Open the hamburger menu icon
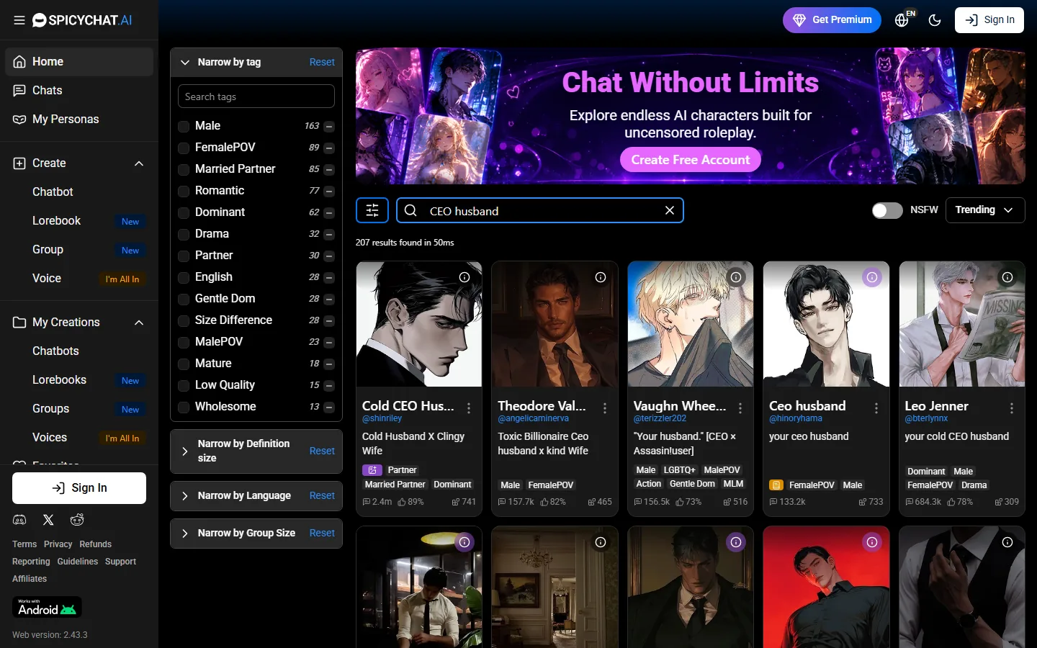This screenshot has width=1037, height=648. [19, 20]
